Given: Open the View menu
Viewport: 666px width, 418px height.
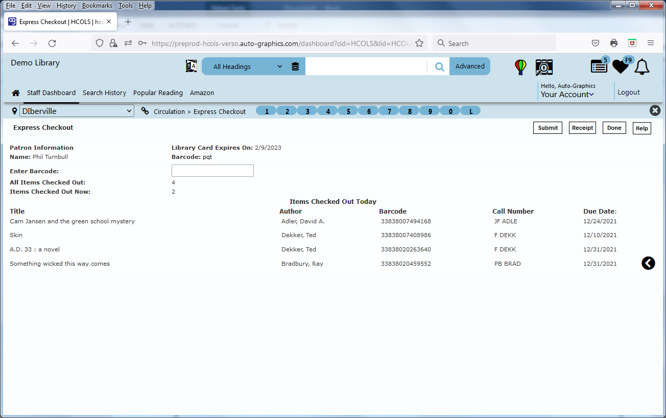Looking at the screenshot, I should [x=44, y=6].
